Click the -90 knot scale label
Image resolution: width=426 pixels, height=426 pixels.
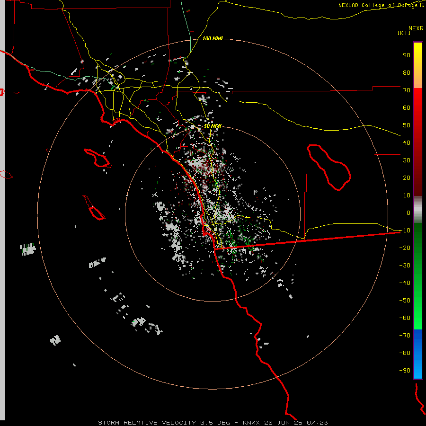(x=405, y=370)
